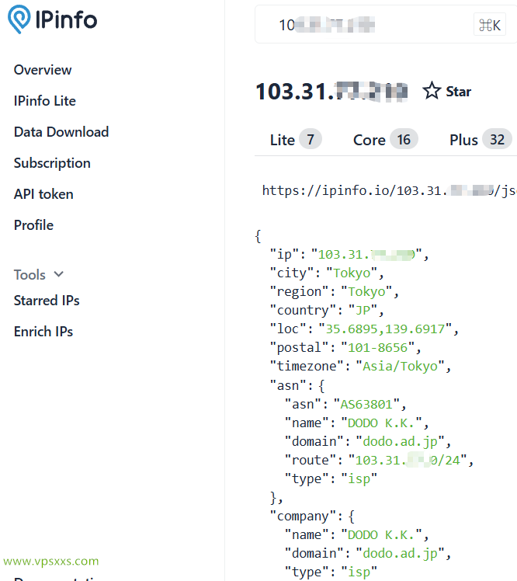517x581 pixels.
Task: Select the route /24 value
Action: coord(408,460)
